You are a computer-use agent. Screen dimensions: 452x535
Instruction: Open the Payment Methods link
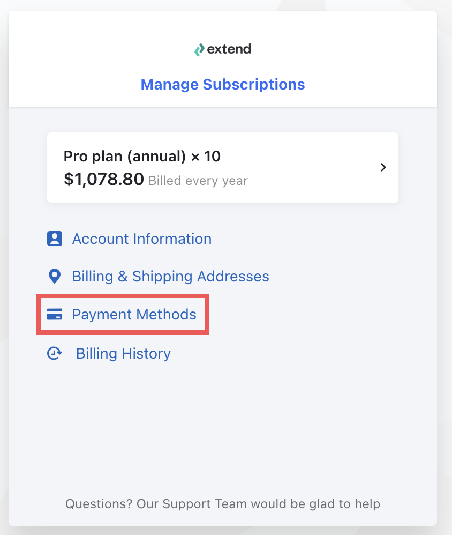pos(134,314)
